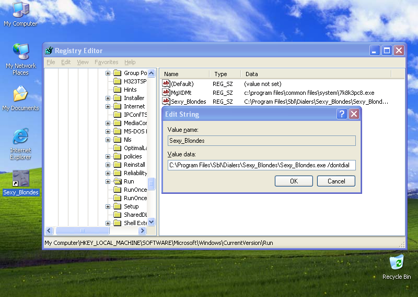Click the tree vertical scrollbar thumb

[x=152, y=183]
